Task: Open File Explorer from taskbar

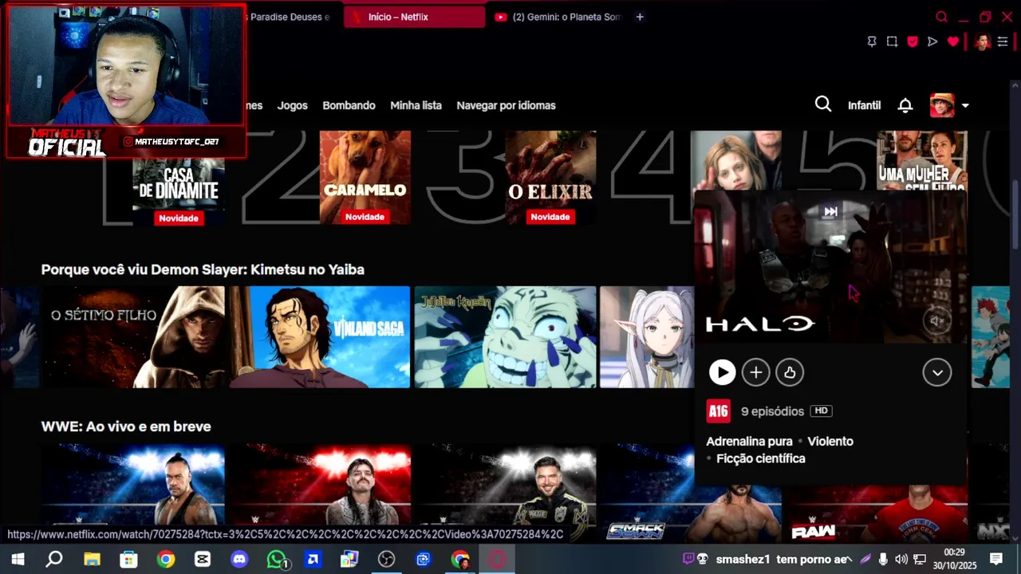Action: 92,560
